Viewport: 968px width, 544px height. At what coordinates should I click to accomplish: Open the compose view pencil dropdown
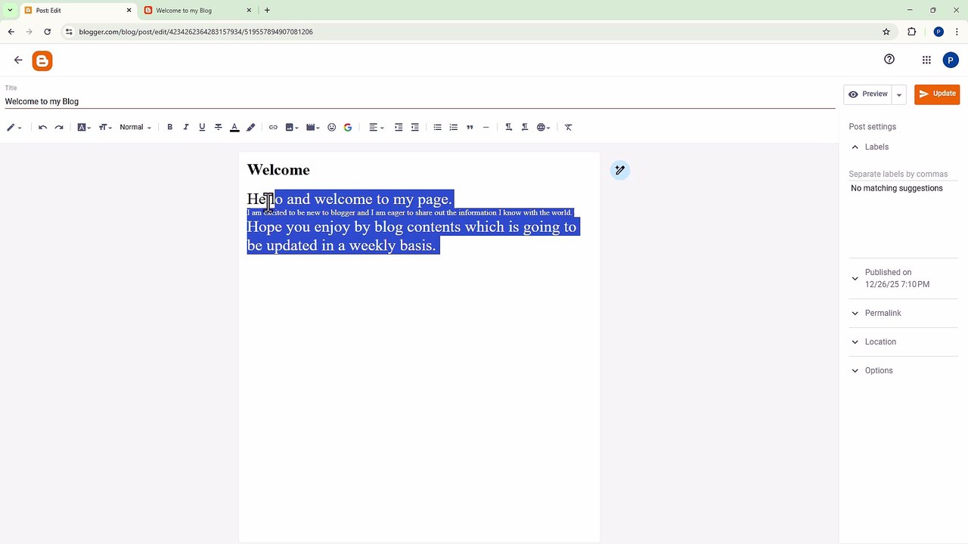coord(14,128)
